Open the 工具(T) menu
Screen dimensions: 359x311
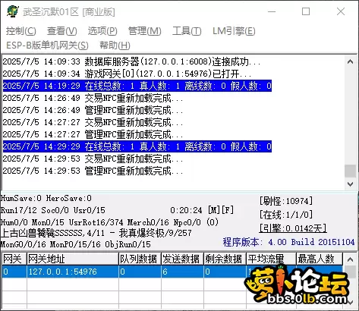(x=187, y=31)
